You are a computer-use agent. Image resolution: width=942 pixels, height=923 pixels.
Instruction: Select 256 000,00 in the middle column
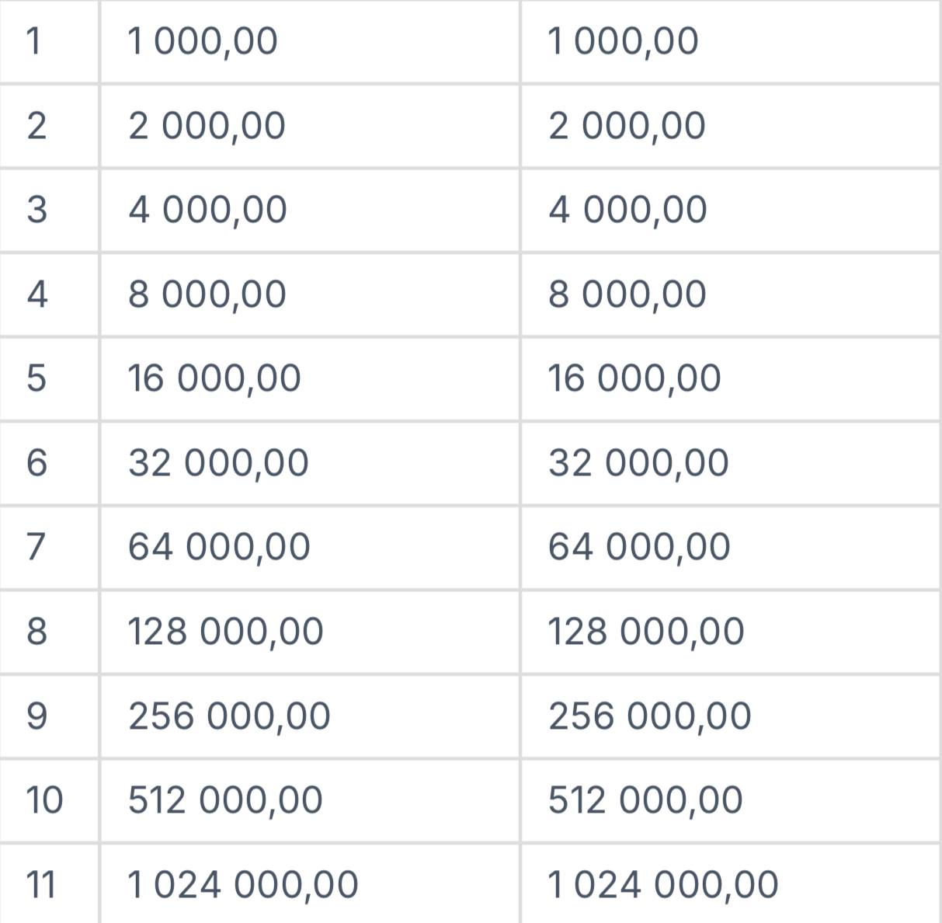[x=229, y=716]
